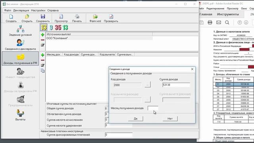The image size is (254, 143).
Task: Add an income row with the green plus
Action: tap(42, 55)
